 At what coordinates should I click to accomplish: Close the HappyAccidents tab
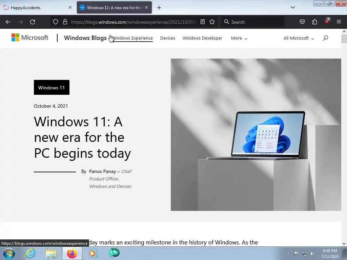(x=70, y=7)
